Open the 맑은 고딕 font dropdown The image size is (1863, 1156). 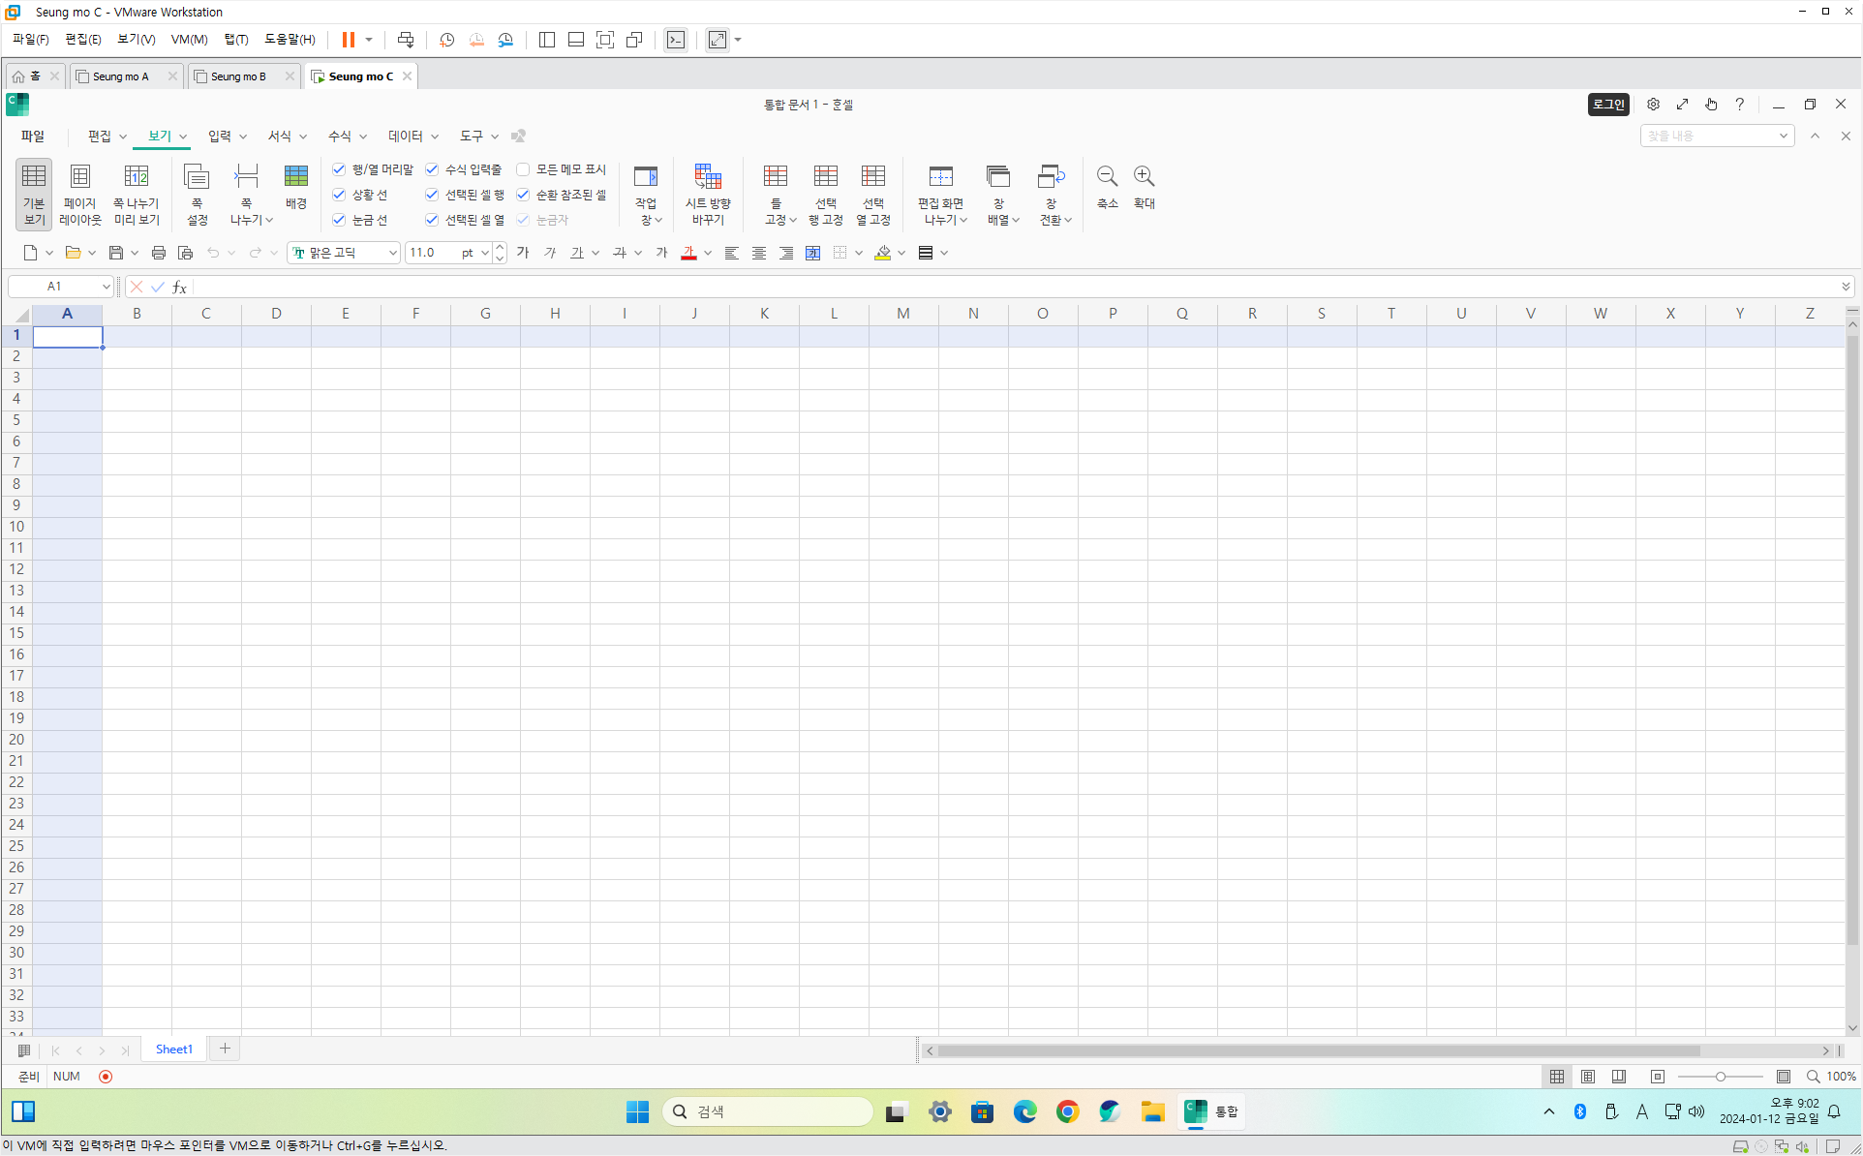[x=392, y=253]
